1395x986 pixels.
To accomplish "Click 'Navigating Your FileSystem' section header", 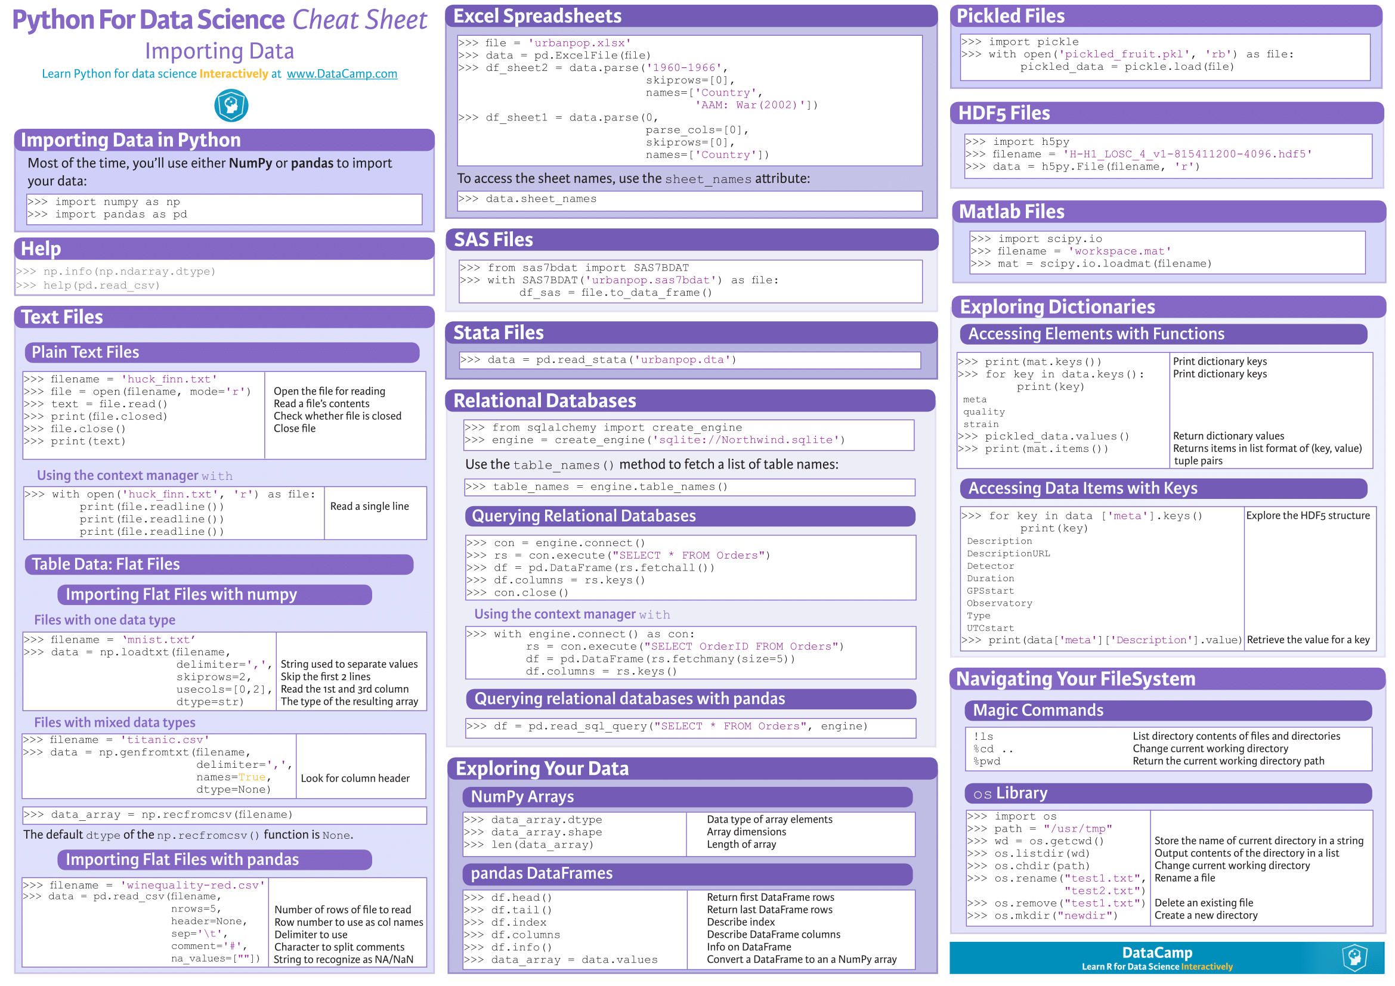I will 1167,679.
